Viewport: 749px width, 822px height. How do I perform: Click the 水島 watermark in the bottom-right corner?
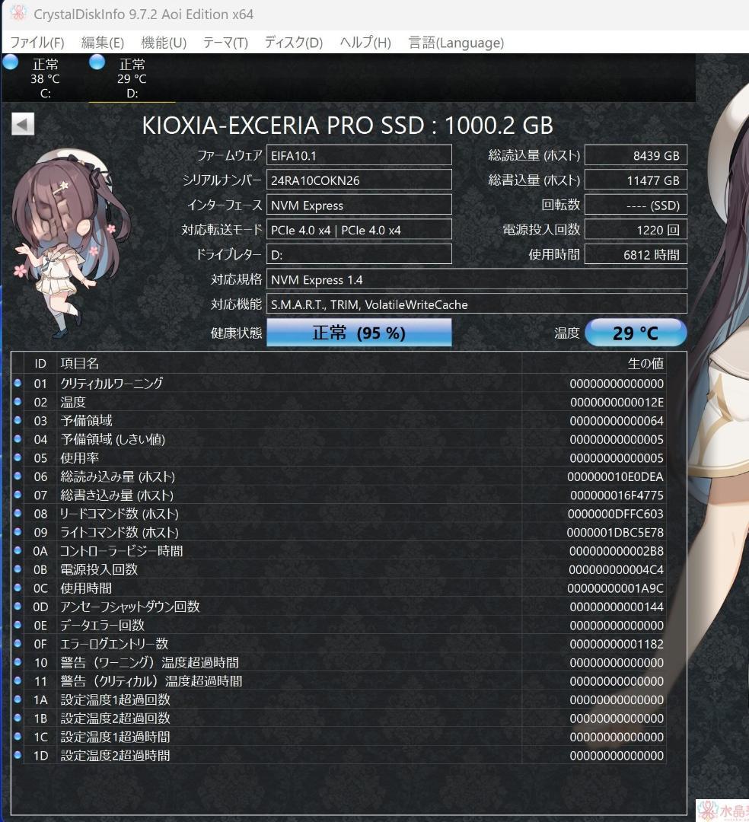[722, 809]
